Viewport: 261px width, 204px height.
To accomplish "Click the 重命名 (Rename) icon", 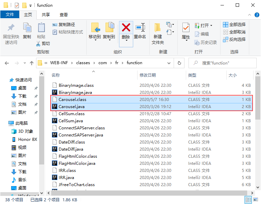I will coord(140,27).
